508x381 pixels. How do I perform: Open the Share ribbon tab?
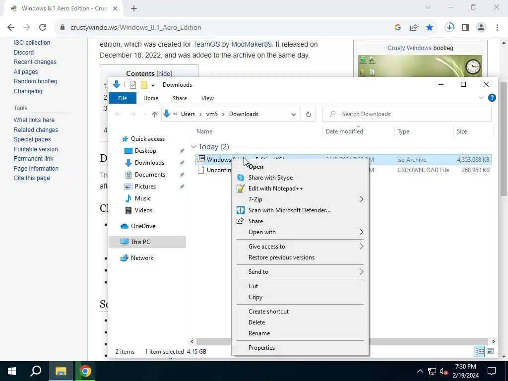pos(180,98)
